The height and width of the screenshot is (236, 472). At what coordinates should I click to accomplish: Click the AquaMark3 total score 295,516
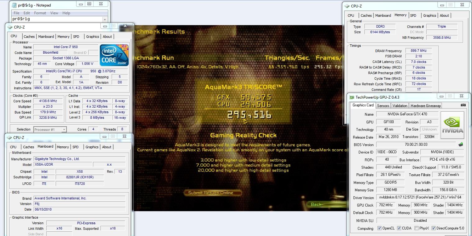click(249, 115)
